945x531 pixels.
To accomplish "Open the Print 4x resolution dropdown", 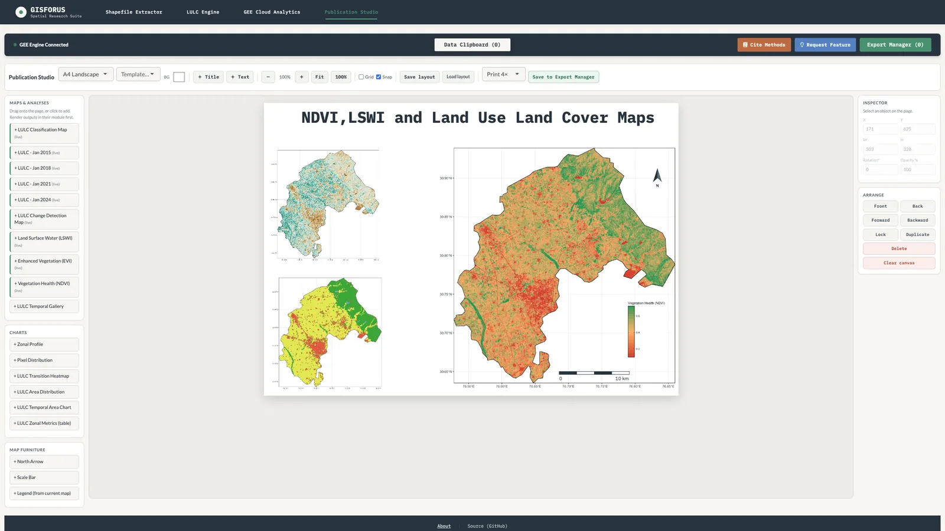I will pos(503,74).
